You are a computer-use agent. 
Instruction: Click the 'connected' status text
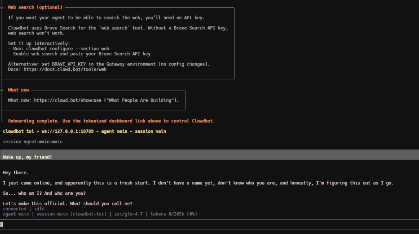pyautogui.click(x=15, y=209)
